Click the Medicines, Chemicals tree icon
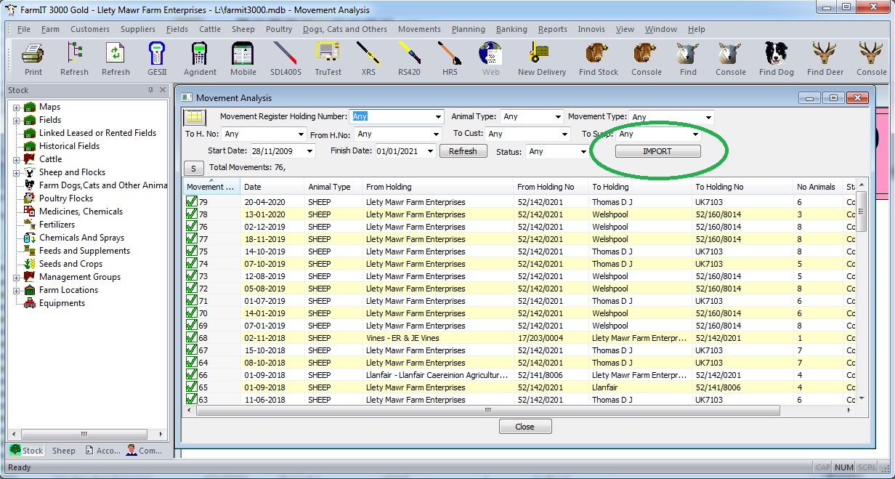 (30, 212)
